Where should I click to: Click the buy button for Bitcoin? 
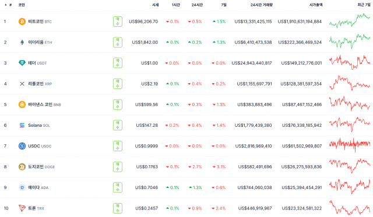118,22
